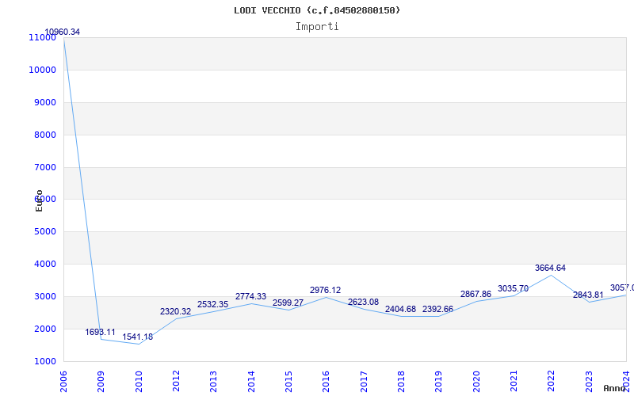The image size is (634, 396).
Task: Click the 2010 x-axis year
Action: click(x=139, y=382)
